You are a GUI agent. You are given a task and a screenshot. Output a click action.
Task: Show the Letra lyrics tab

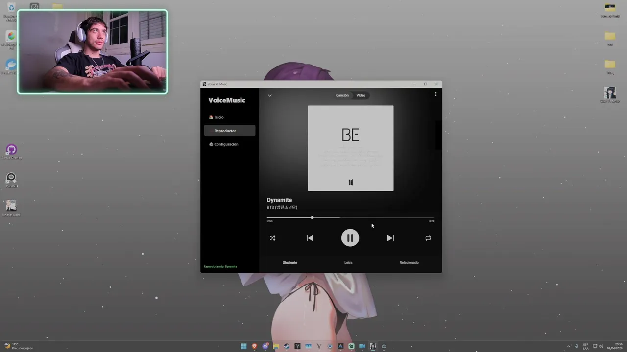click(x=348, y=263)
